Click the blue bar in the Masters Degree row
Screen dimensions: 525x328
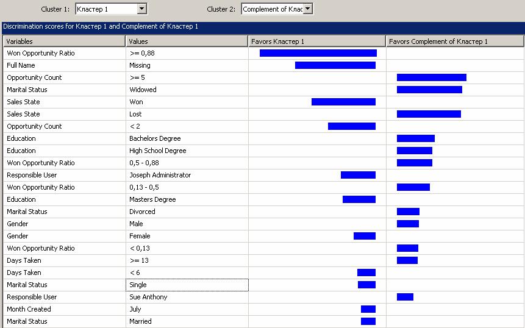pos(359,199)
